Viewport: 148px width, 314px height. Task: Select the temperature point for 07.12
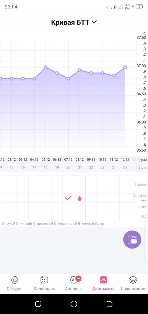(68, 79)
